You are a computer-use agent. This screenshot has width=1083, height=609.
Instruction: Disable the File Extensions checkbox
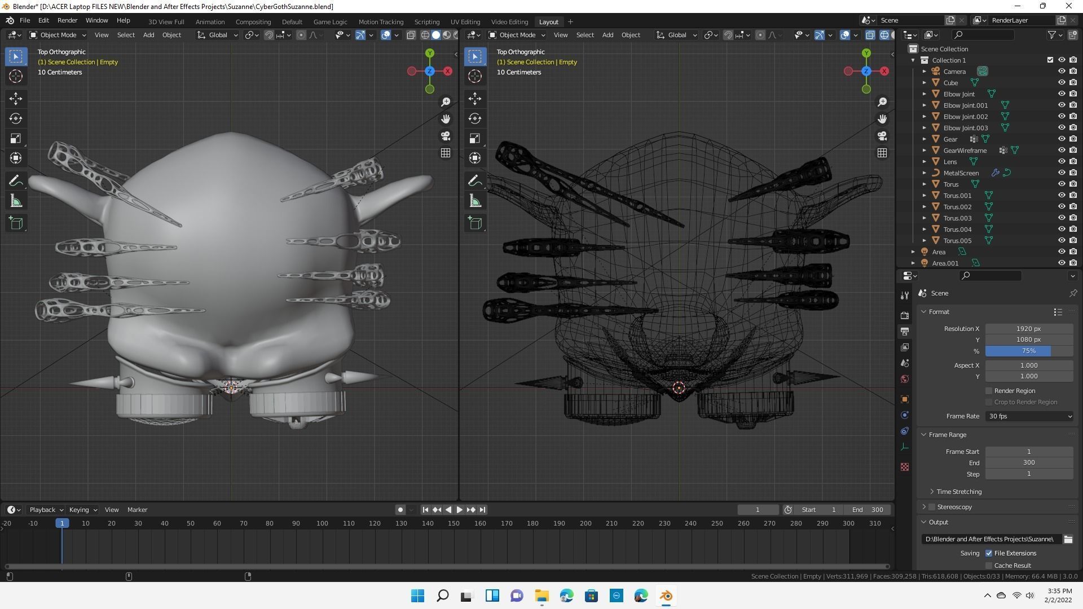[989, 553]
